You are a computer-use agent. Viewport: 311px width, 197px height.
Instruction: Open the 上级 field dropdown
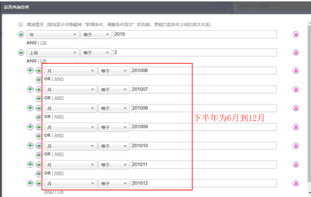pos(53,53)
